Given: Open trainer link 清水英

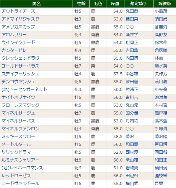Looking at the screenshot, I should point(161,66).
